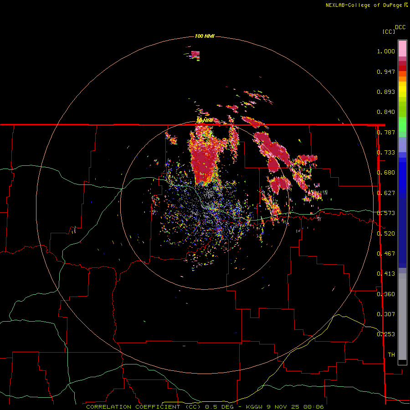
Task: Click the 0.307 scale value
Action: pos(386,314)
